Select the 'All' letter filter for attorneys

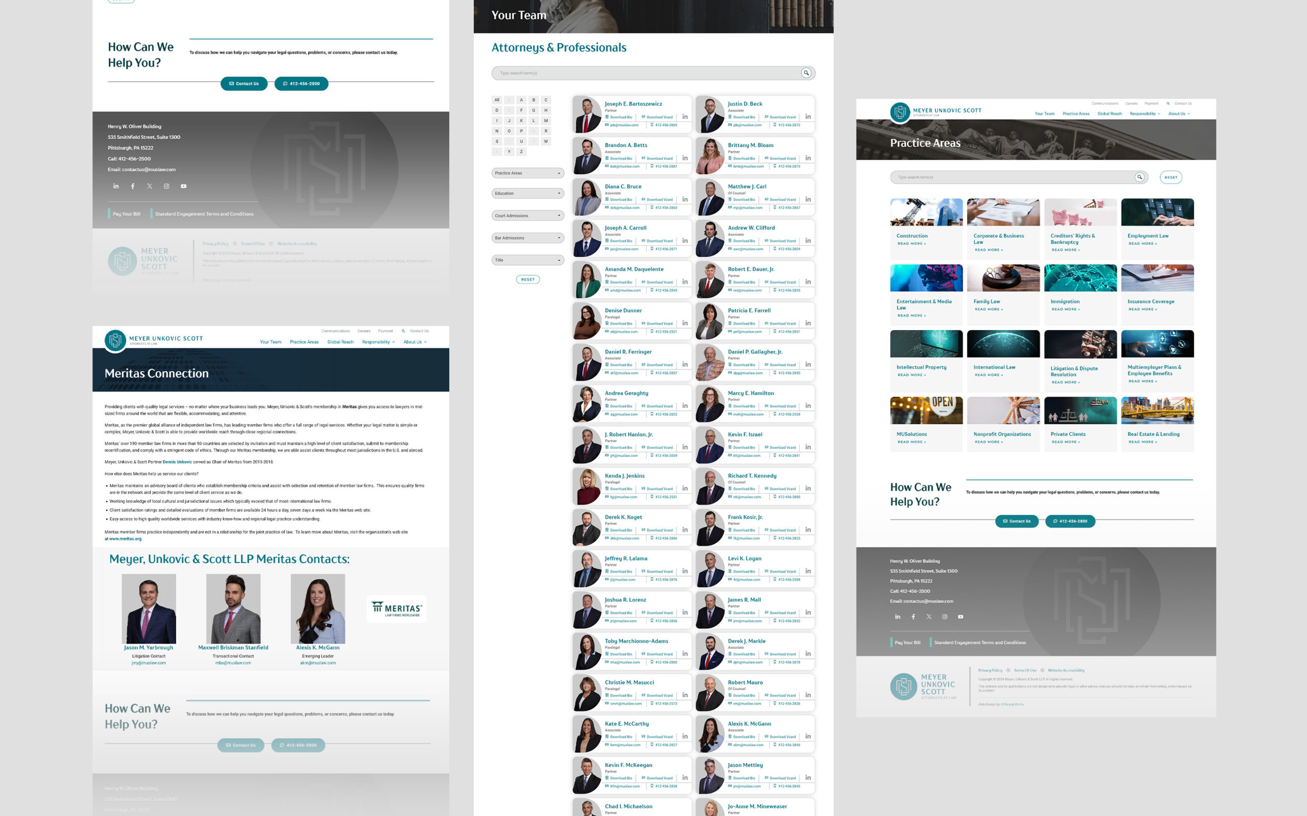click(497, 100)
